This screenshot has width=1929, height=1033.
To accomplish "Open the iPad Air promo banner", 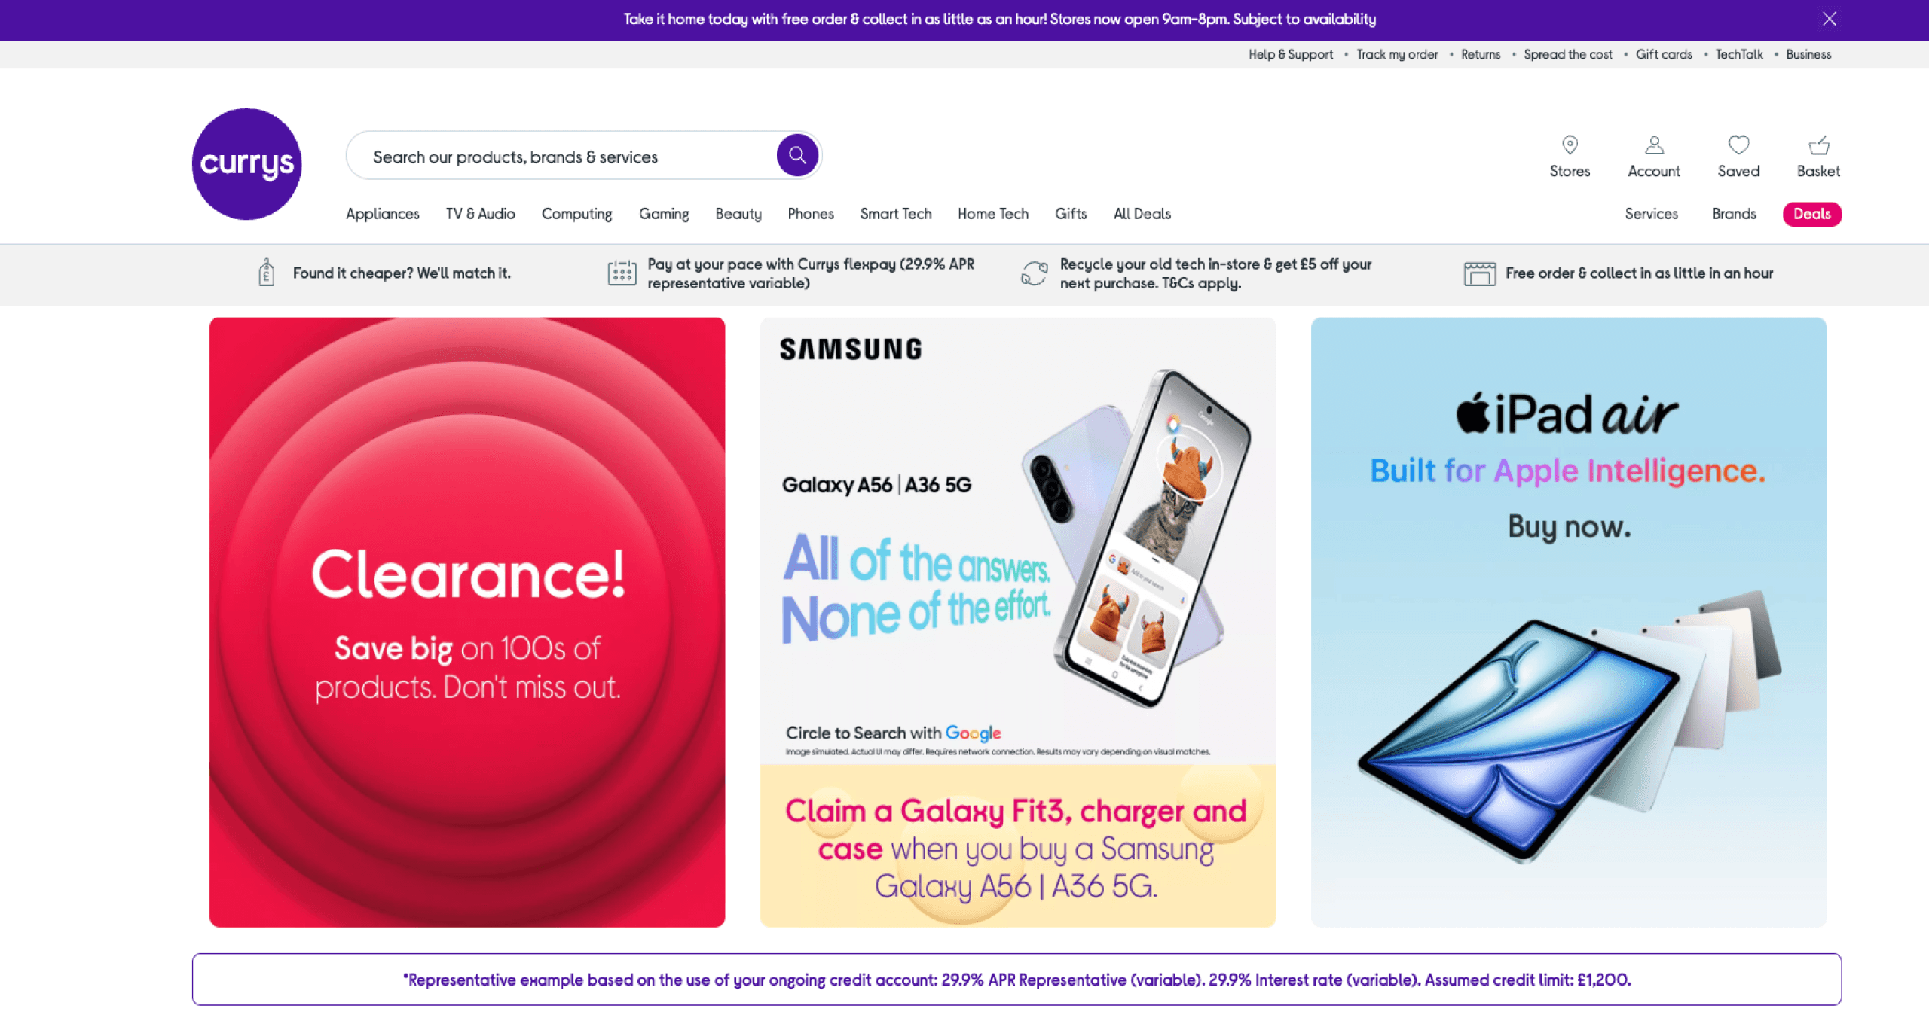I will [1569, 622].
